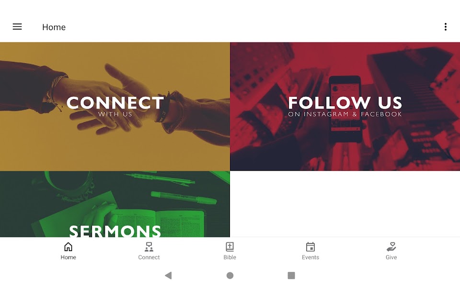Open the Bible book icon

click(x=230, y=247)
